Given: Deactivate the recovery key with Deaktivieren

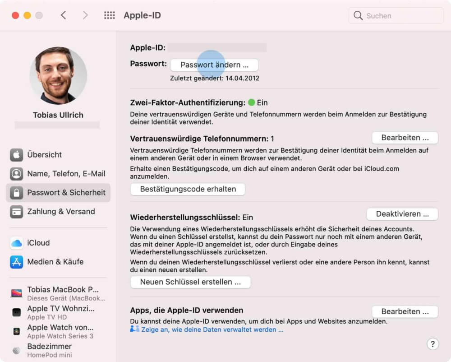Looking at the screenshot, I should click(x=402, y=214).
